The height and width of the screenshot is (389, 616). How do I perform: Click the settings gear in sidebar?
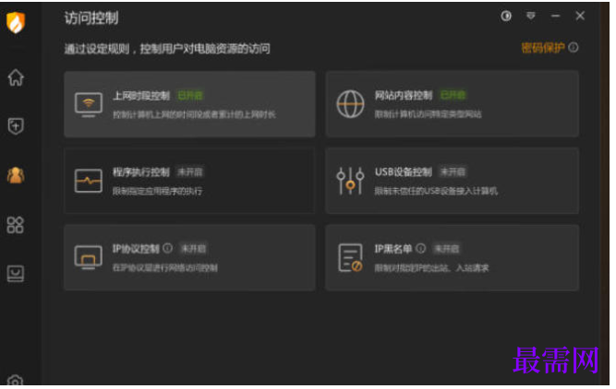[x=16, y=380]
